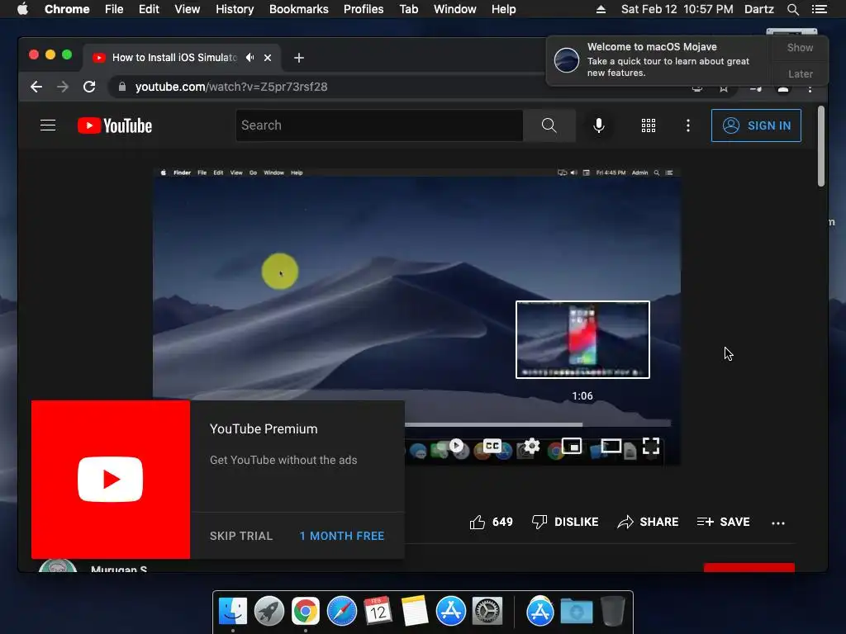Viewport: 846px width, 634px height.
Task: Click the address bar URL youtube.com/watch
Action: pyautogui.click(x=231, y=87)
